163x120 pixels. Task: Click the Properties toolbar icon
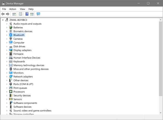pyautogui.click(x=20, y=14)
